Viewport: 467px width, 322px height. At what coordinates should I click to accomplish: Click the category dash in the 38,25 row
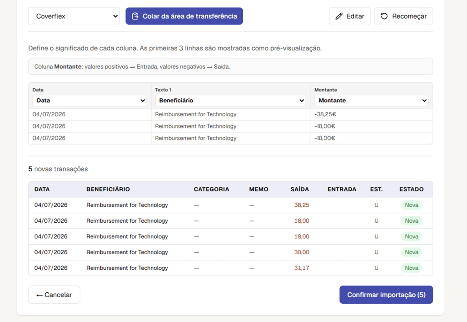[196, 205]
